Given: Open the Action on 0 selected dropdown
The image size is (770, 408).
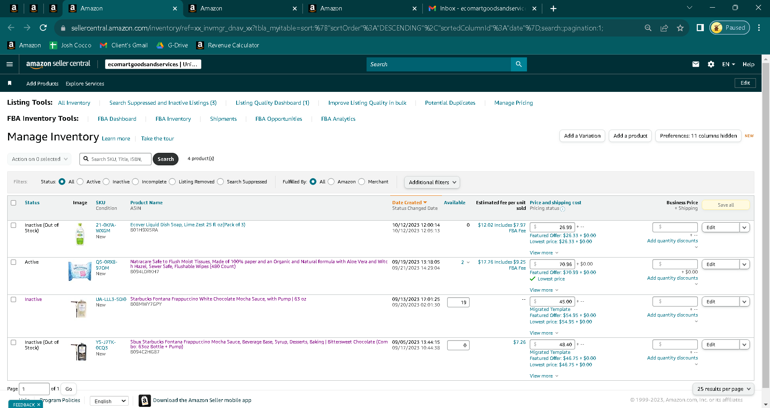Looking at the screenshot, I should [x=39, y=159].
